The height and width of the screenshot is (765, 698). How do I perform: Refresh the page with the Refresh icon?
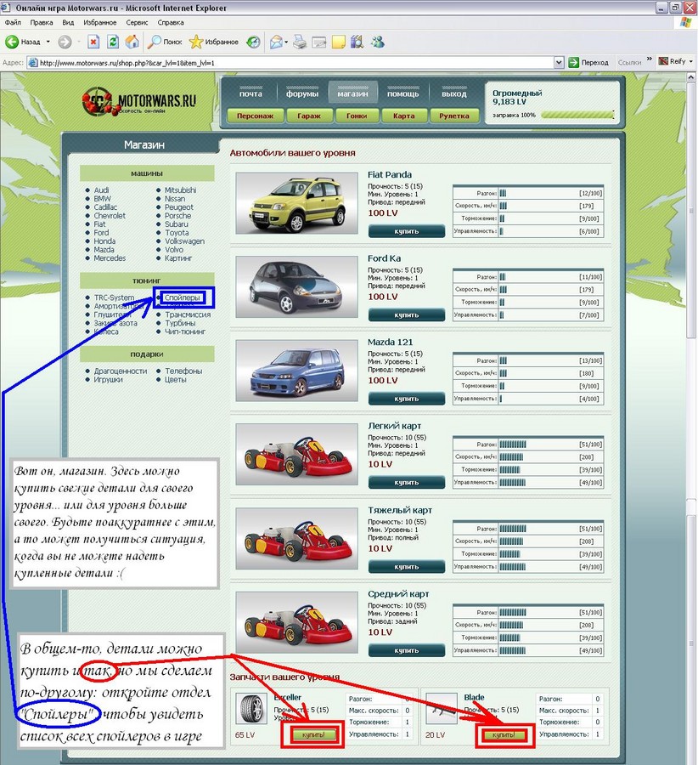[113, 42]
